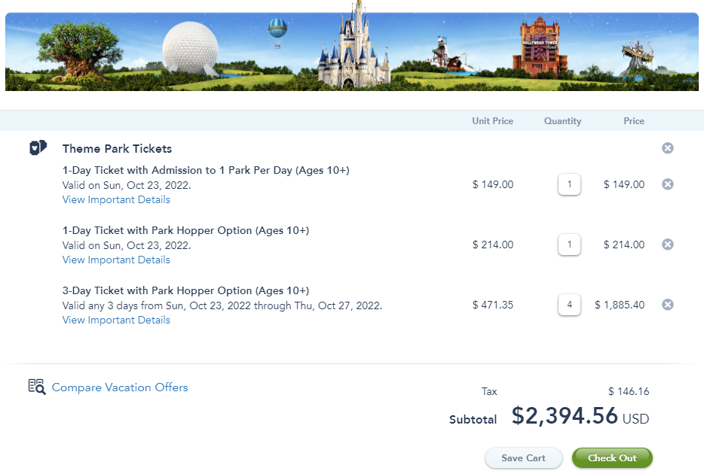View Important Details for 1-Day Park Hopper

(115, 260)
